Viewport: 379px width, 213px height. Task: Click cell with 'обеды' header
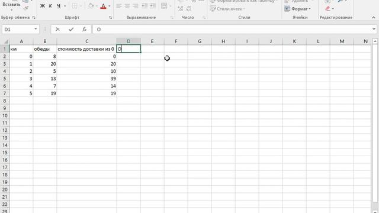click(x=45, y=49)
